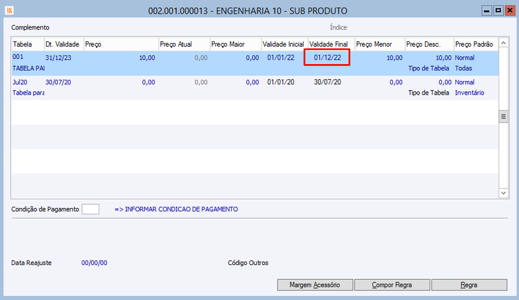Click the Compor Regra button
Screen dimensions: 519x300
click(x=392, y=285)
